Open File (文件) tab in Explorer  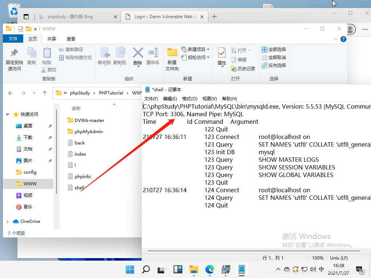tap(13, 39)
